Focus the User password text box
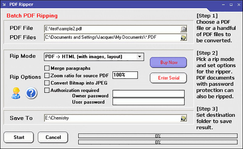The height and width of the screenshot is (149, 243). [149, 102]
